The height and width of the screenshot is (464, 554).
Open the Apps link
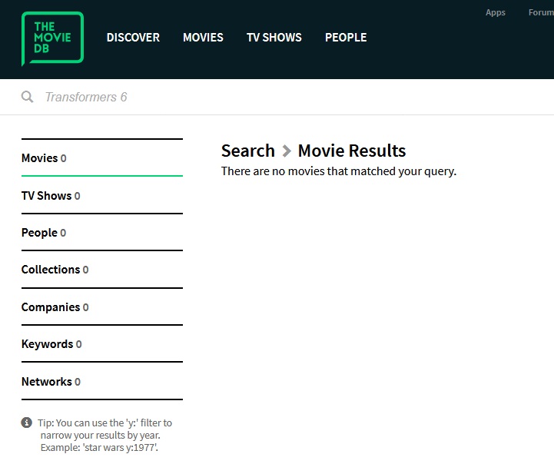pos(496,13)
